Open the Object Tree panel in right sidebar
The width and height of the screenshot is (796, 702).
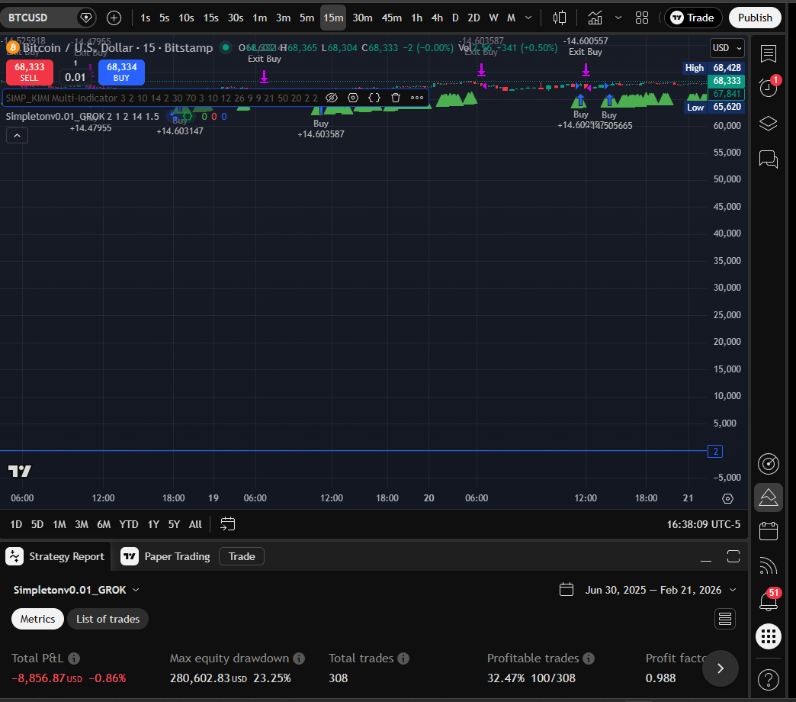click(x=768, y=123)
